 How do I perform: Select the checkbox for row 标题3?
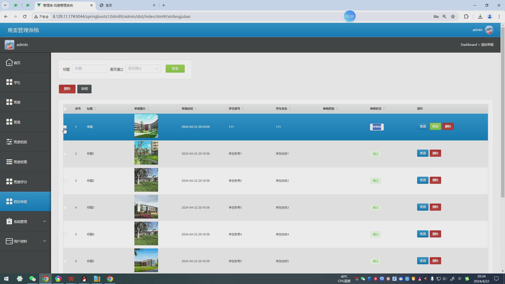[65, 207]
